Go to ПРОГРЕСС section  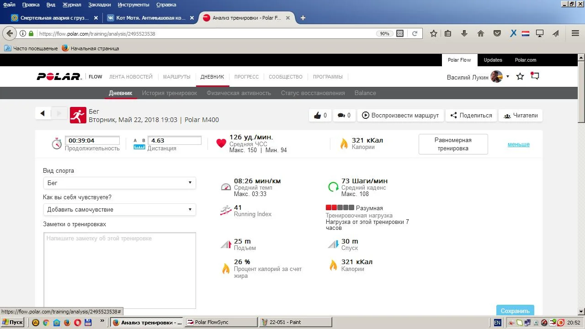tap(246, 77)
